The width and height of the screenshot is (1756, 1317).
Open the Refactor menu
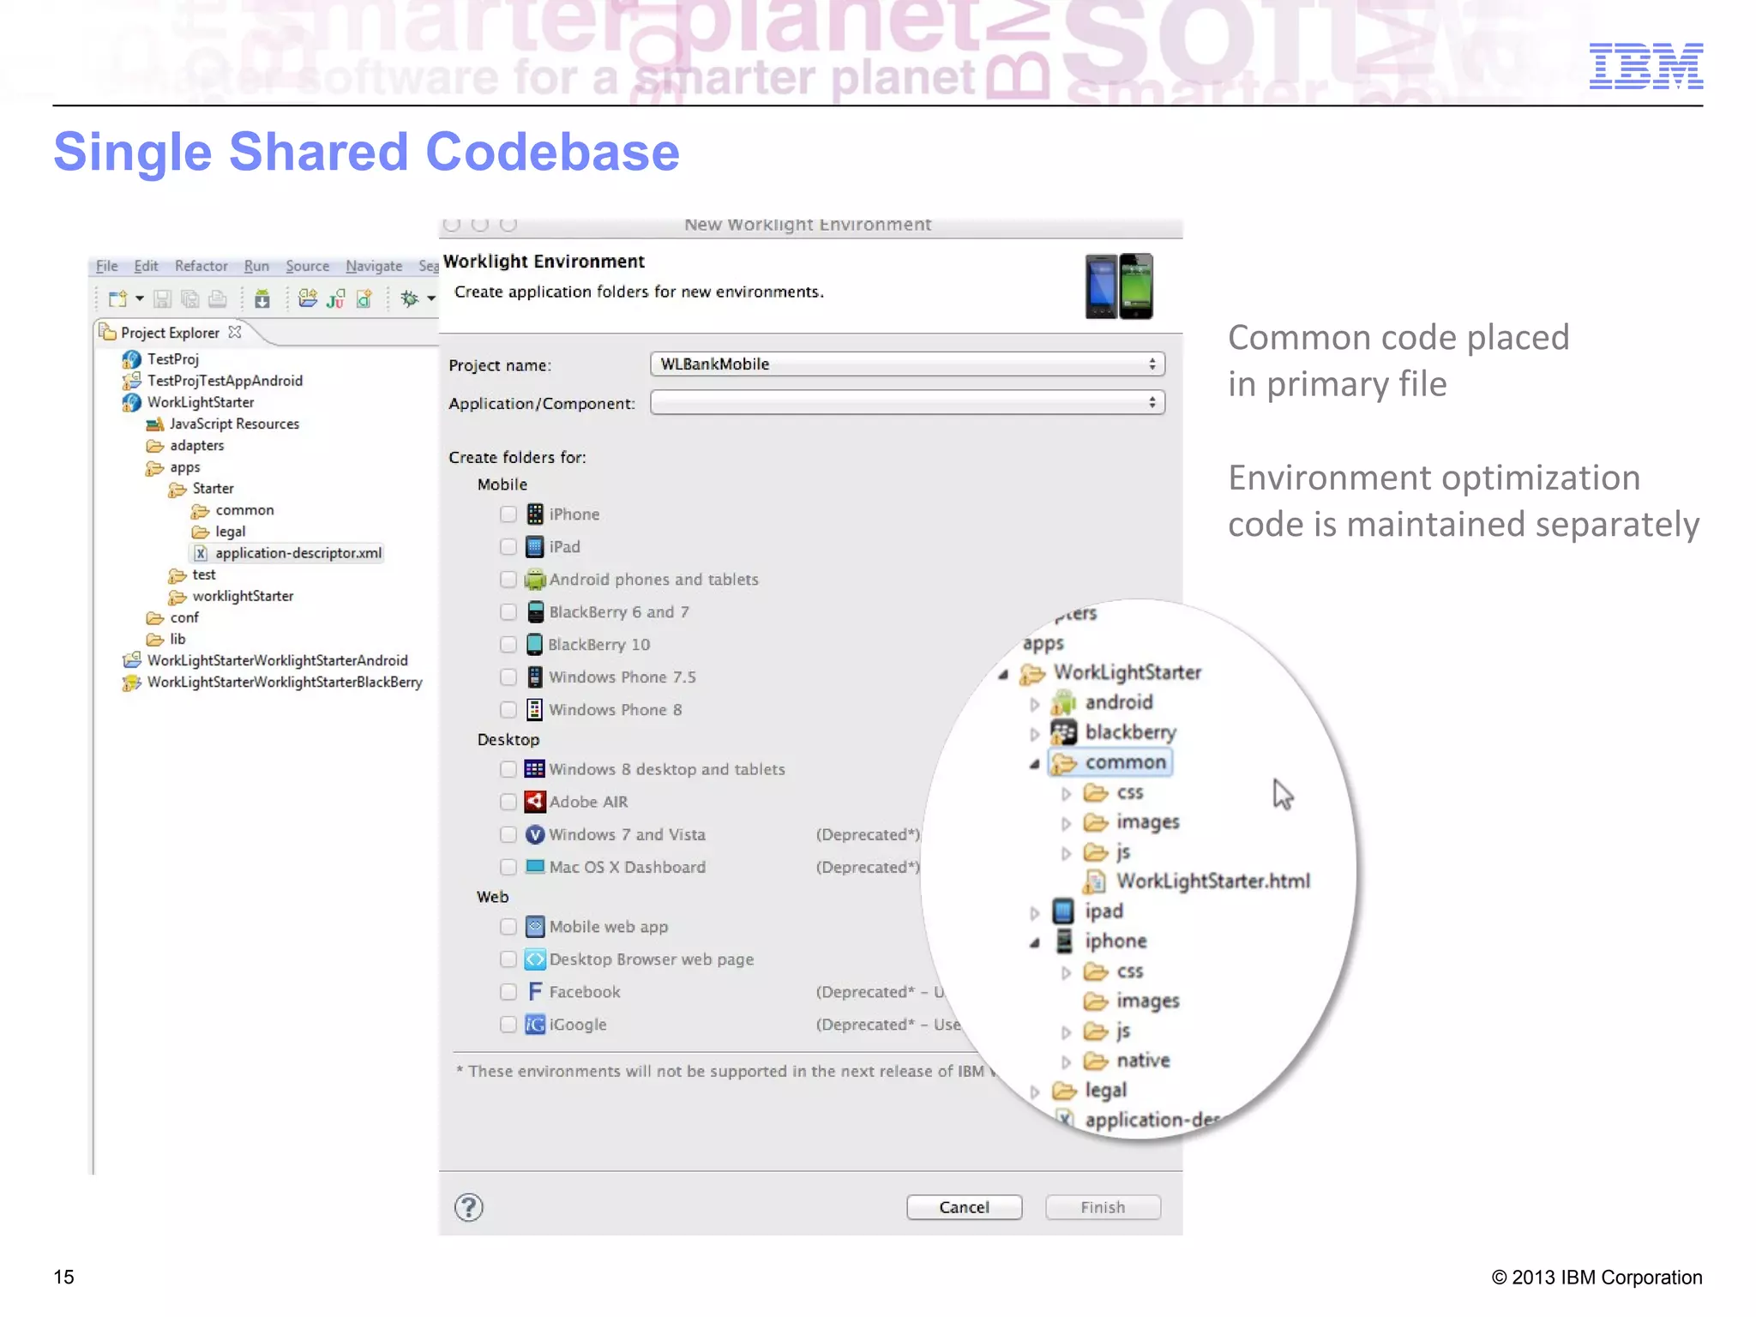pyautogui.click(x=201, y=266)
